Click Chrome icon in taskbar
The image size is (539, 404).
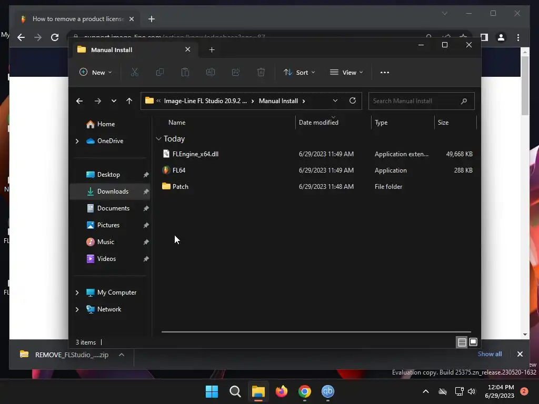point(305,391)
